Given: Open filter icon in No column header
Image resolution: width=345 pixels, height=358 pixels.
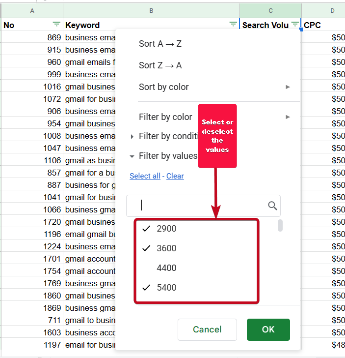Looking at the screenshot, I should point(56,24).
